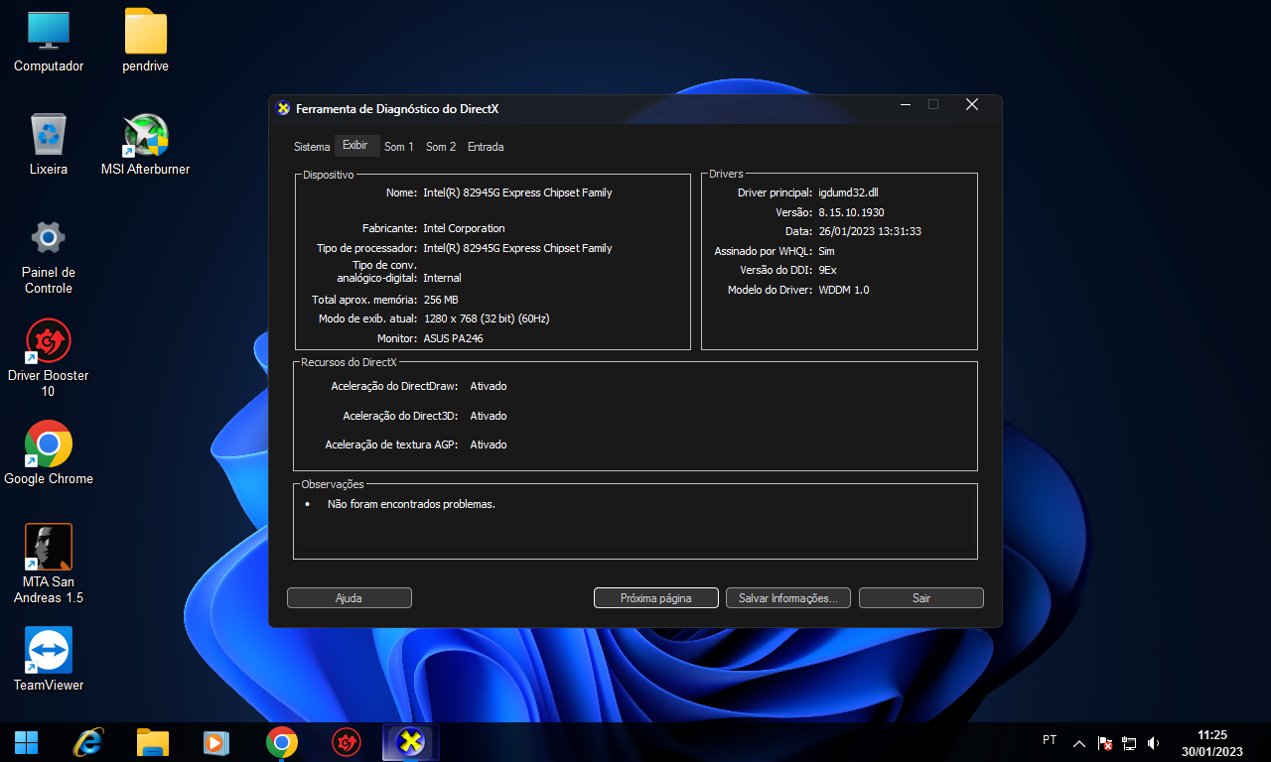Launch Chrome from the taskbar
This screenshot has width=1271, height=762.
(282, 742)
